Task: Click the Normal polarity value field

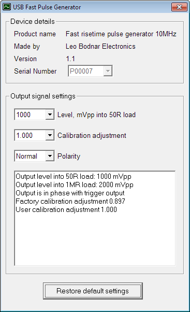Action: click(x=30, y=156)
